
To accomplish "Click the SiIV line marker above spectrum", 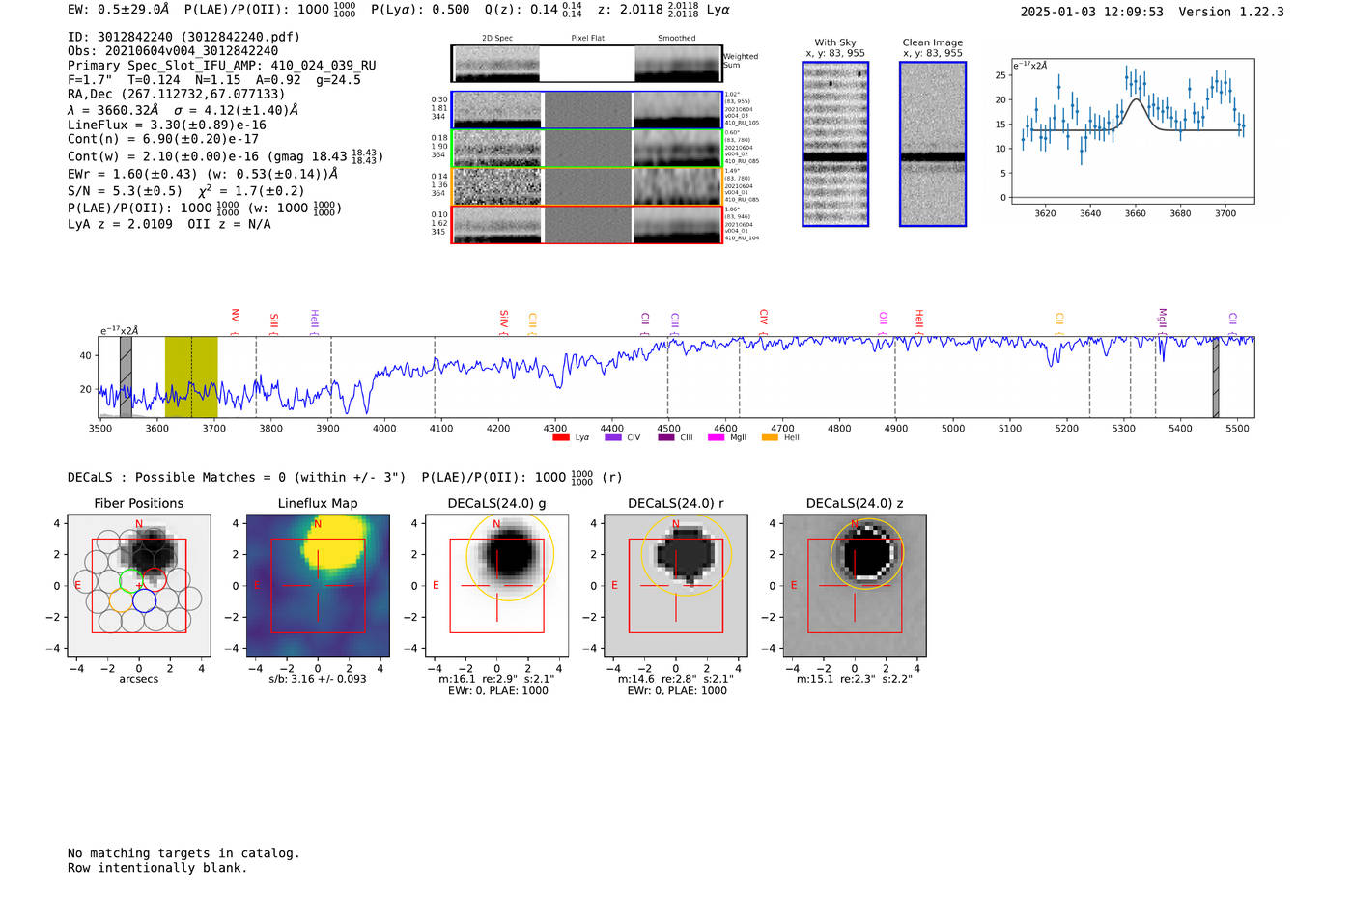I will 503,321.
